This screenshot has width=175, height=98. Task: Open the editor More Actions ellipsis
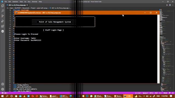point(173,5)
